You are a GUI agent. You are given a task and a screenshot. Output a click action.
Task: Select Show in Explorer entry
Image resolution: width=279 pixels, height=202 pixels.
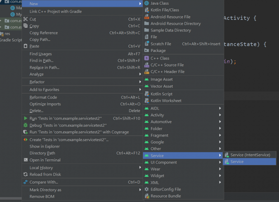click(x=82, y=147)
